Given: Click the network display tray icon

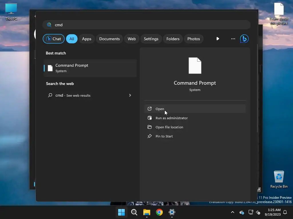Looking at the screenshot, I should pyautogui.click(x=251, y=212).
